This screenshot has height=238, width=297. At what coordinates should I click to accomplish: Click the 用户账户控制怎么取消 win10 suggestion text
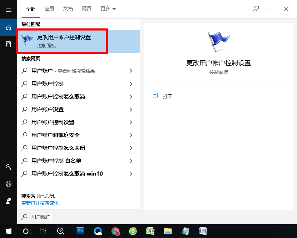point(67,174)
